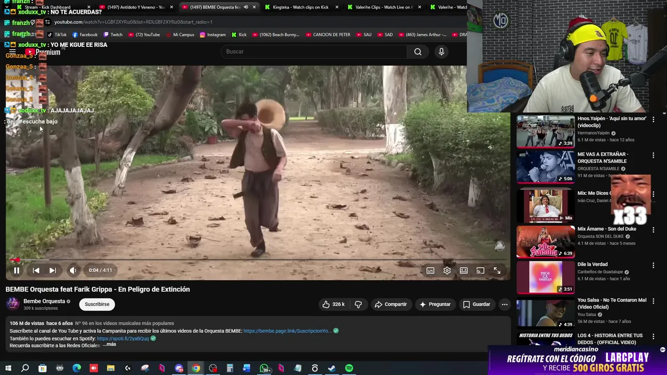This screenshot has height=375, width=667.
Task: Open the player settings gear
Action: click(x=447, y=271)
